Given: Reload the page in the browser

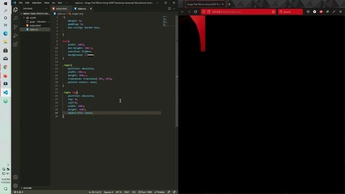Looking at the screenshot, I should click(195, 12).
